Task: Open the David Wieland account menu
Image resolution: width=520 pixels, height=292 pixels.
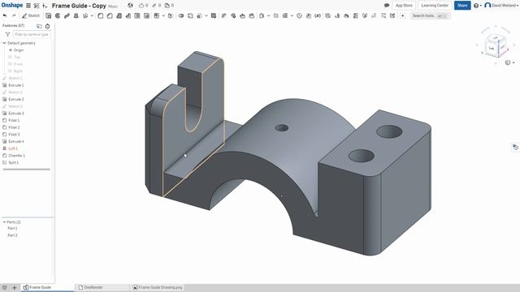Action: (x=501, y=6)
